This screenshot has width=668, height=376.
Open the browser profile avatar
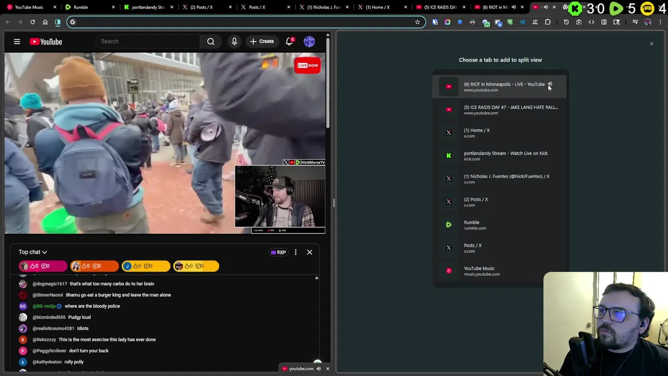(648, 22)
